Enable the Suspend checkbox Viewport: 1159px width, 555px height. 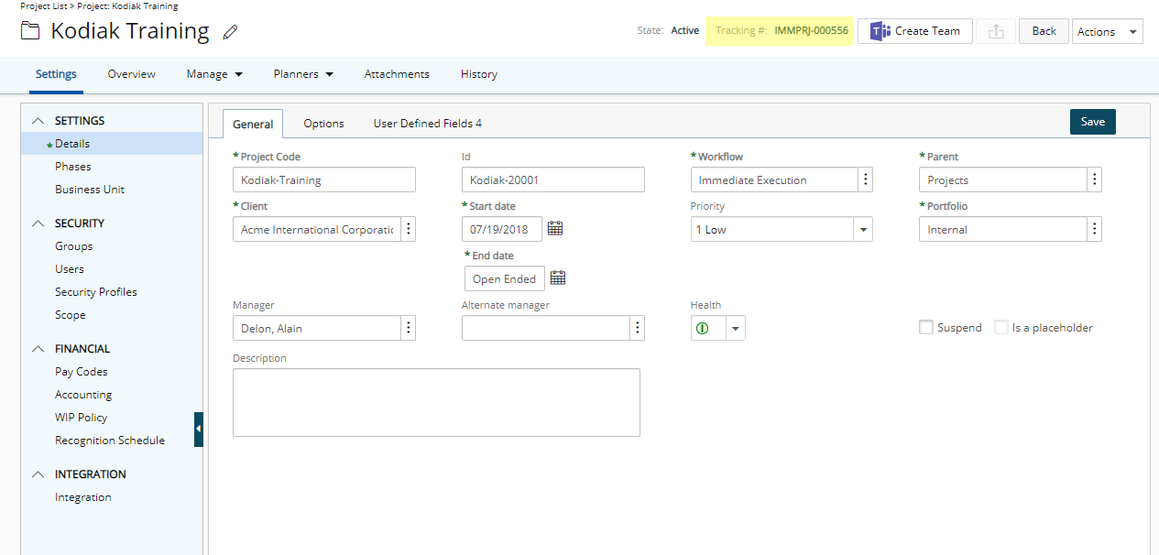click(x=926, y=327)
